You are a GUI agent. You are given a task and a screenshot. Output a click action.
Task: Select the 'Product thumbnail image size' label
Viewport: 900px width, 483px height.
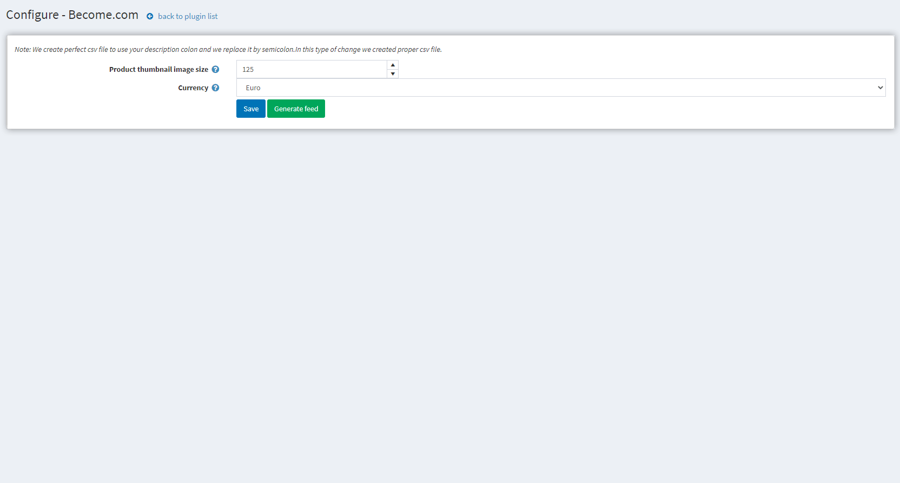point(158,69)
